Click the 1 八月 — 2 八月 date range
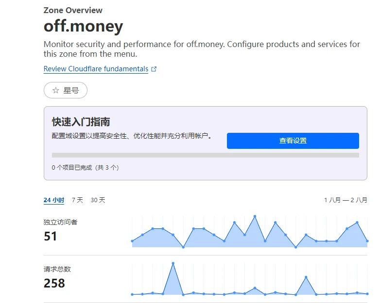The image size is (380, 303). (345, 200)
